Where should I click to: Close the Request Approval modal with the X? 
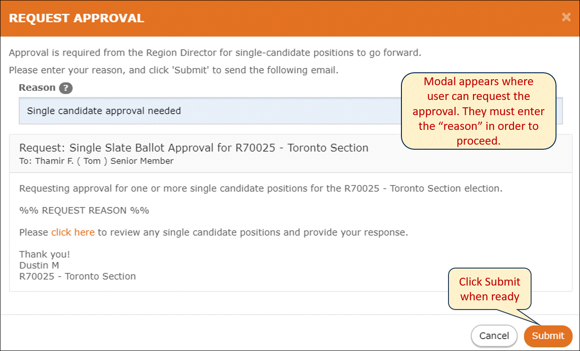pyautogui.click(x=566, y=18)
